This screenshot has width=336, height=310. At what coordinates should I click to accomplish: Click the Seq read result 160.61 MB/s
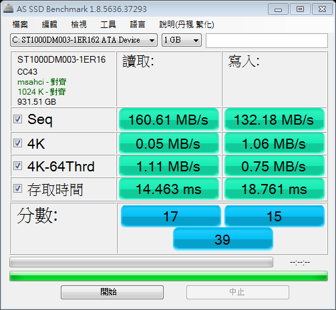[169, 120]
